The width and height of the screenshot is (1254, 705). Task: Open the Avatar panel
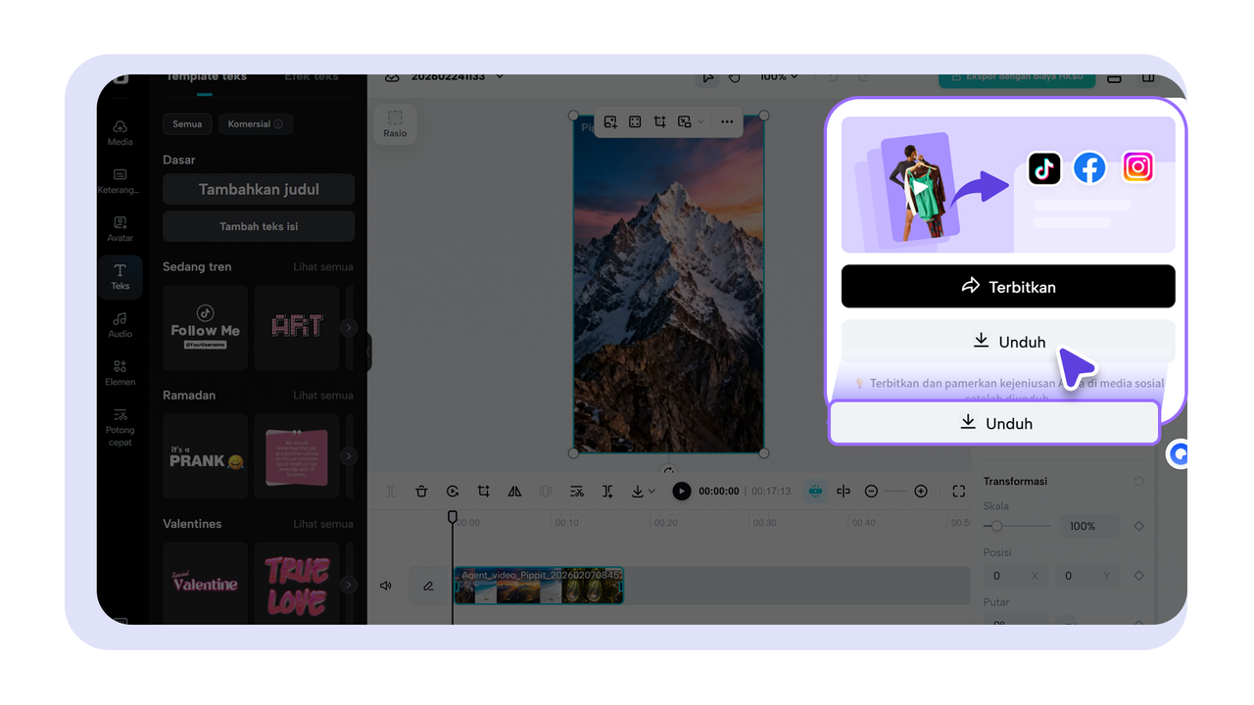click(120, 229)
